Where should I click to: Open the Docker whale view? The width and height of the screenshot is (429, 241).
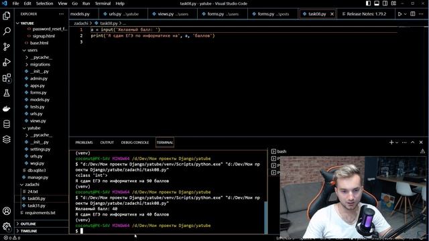pyautogui.click(x=7, y=108)
